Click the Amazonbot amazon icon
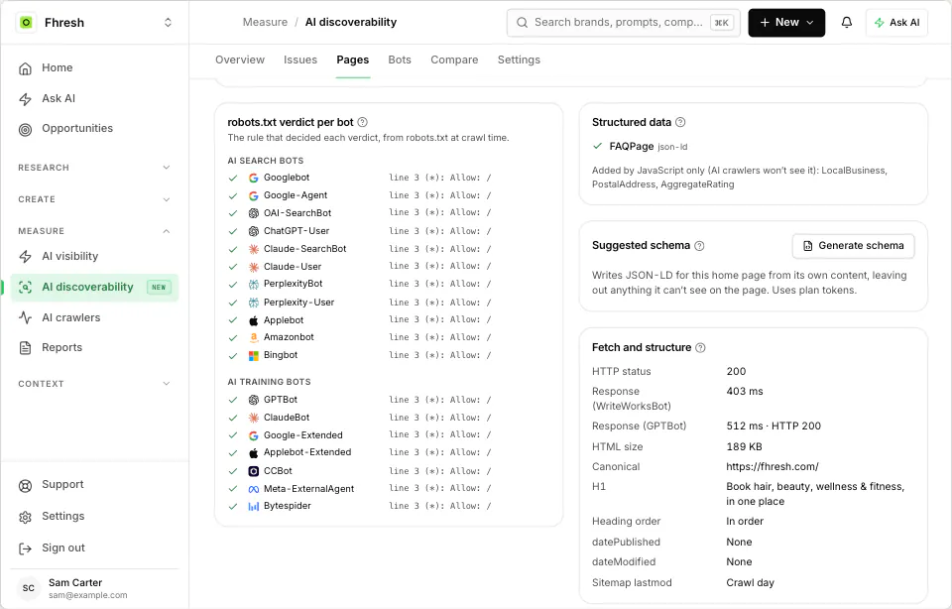Screen dimensions: 952x609 (x=254, y=337)
